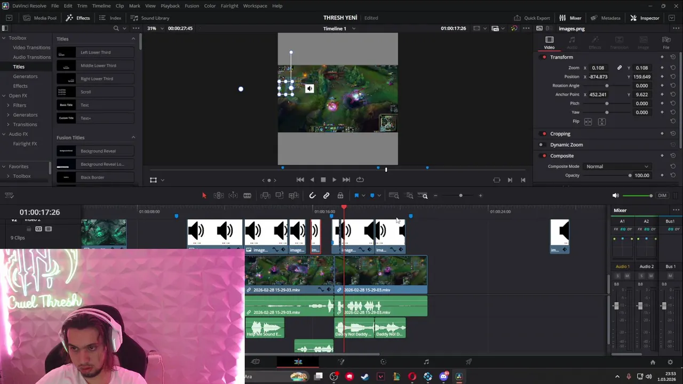Toggle the Zoom X/Y link icon

pos(620,68)
